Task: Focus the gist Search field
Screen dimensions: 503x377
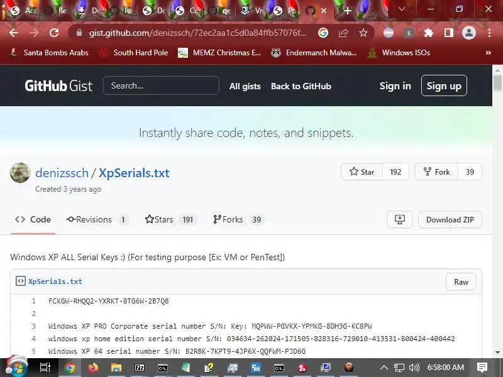Action: [161, 85]
